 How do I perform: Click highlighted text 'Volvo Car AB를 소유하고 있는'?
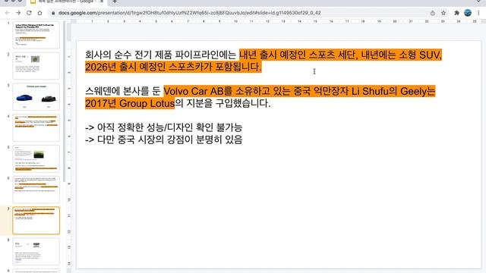click(x=227, y=91)
